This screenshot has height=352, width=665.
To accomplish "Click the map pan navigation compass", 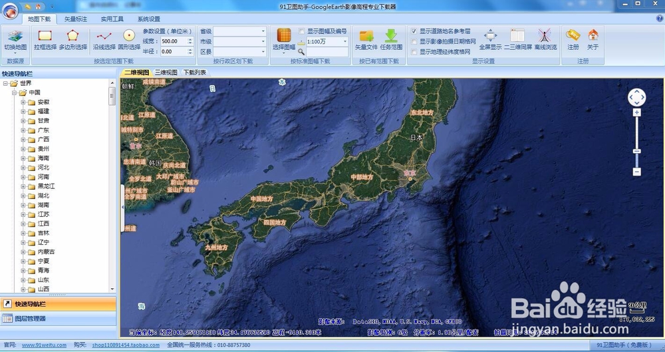I will (636, 98).
